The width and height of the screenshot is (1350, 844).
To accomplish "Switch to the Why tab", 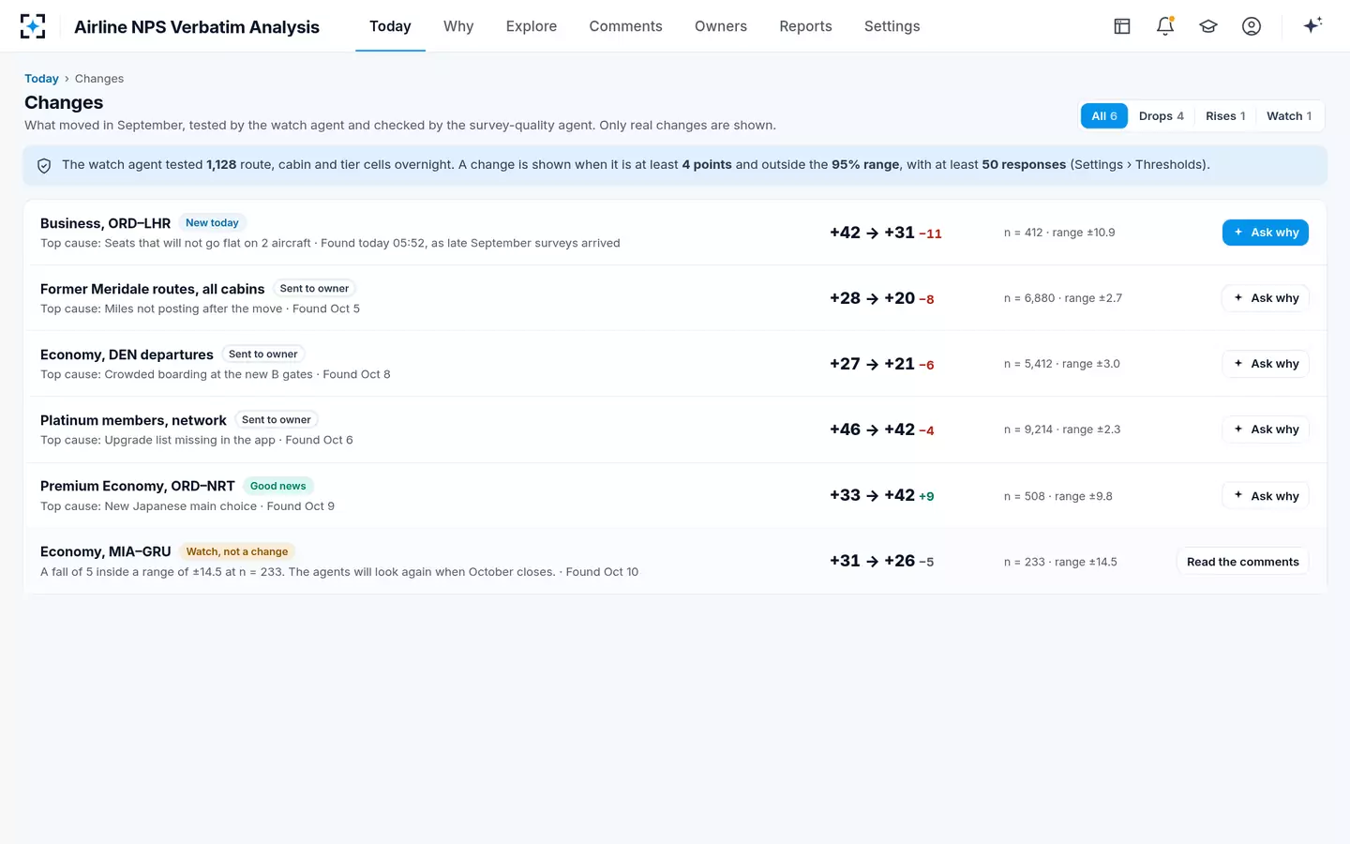I will point(458,26).
